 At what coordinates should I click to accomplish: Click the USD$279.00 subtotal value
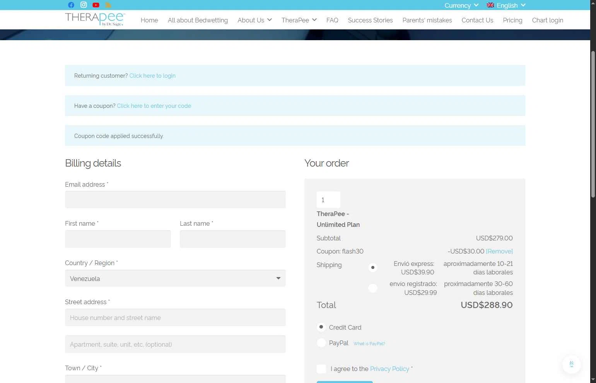tap(494, 238)
